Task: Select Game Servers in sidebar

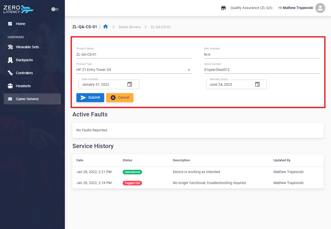Action: [x=32, y=99]
